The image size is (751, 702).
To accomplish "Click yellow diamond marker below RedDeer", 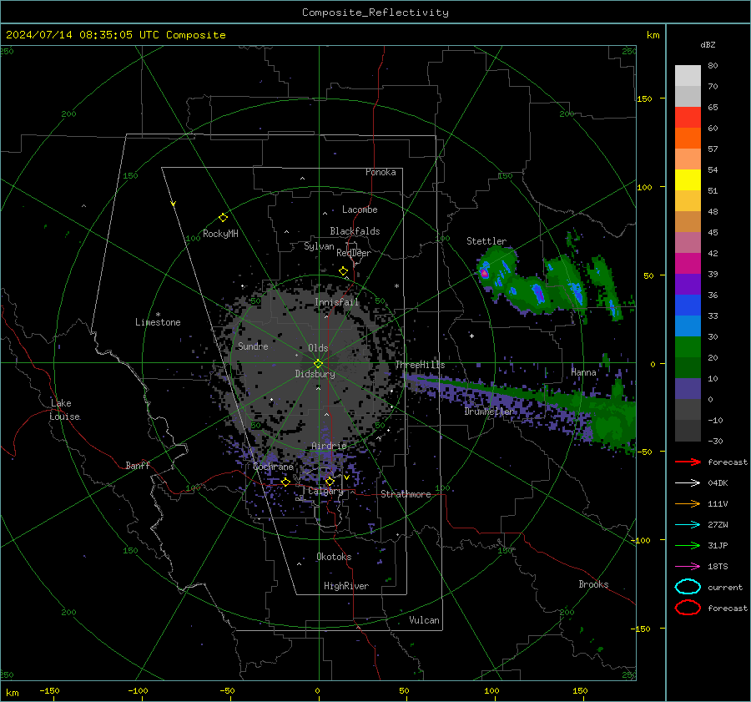I will click(x=343, y=270).
